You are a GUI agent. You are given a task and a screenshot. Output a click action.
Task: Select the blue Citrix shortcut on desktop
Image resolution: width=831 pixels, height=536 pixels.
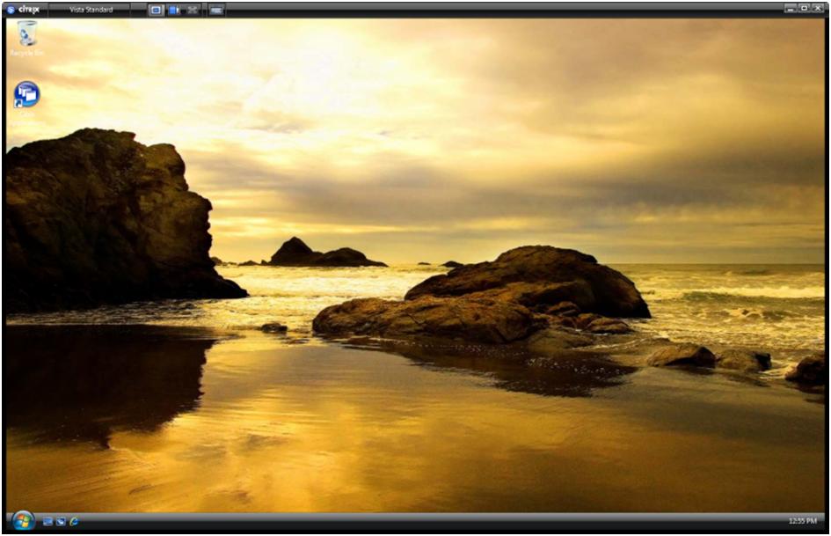26,94
